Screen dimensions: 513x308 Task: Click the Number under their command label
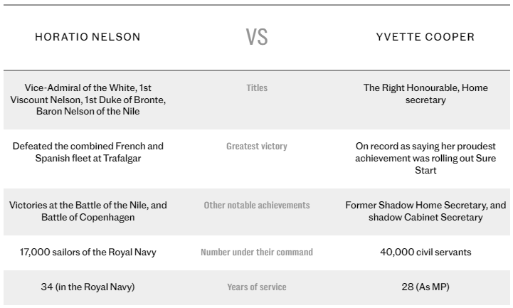(257, 252)
